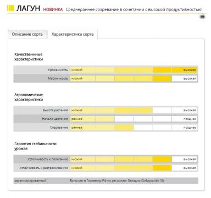The width and height of the screenshot is (211, 198).
Task: Click the Агрономические характеристики heading
Action: tap(29, 97)
